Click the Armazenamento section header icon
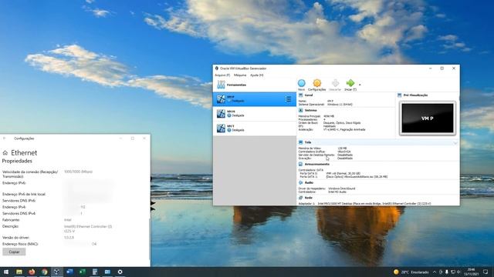Image resolution: width=494 pixels, height=277 pixels. point(300,164)
